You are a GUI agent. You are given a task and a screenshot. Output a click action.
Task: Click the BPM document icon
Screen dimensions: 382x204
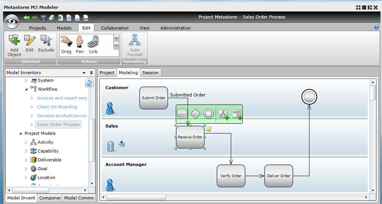click(x=85, y=18)
